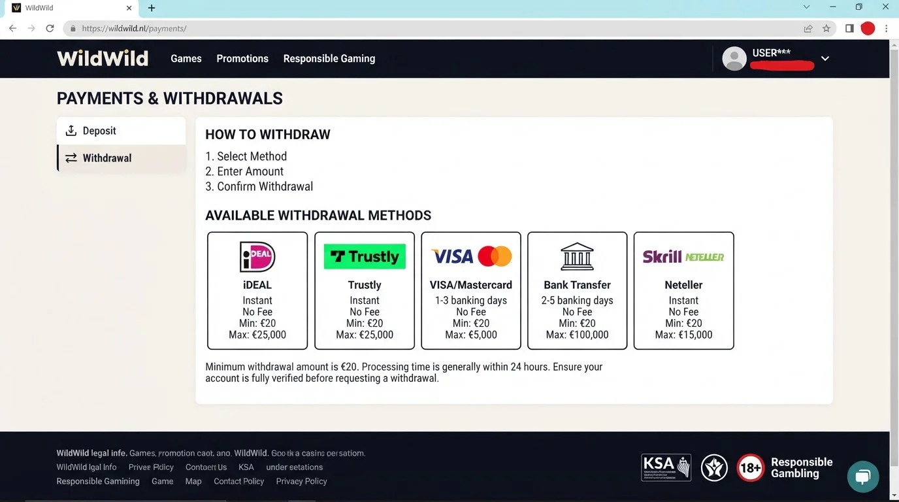899x502 pixels.
Task: Open the live chat bubble button
Action: pos(863,477)
